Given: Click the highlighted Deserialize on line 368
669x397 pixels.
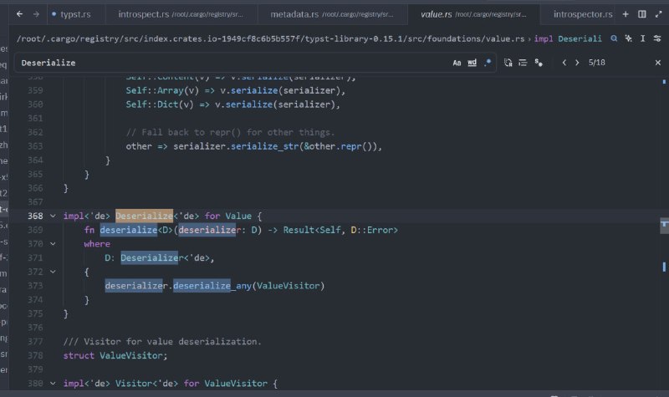Looking at the screenshot, I should [144, 216].
